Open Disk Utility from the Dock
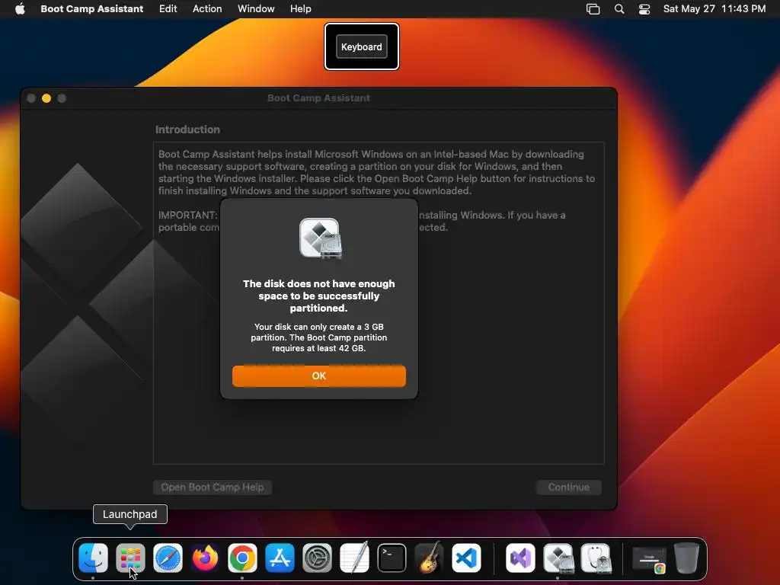Image resolution: width=780 pixels, height=585 pixels. tap(596, 558)
